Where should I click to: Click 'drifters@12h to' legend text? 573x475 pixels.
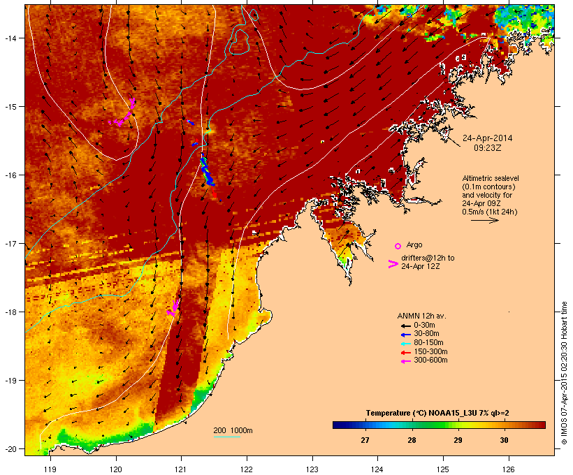point(428,258)
